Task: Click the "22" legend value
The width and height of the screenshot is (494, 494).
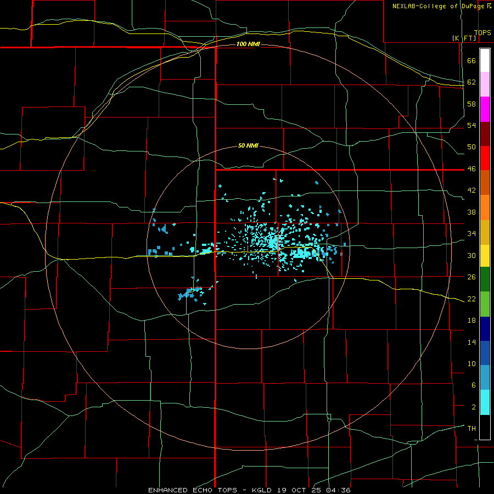Action: pyautogui.click(x=471, y=299)
